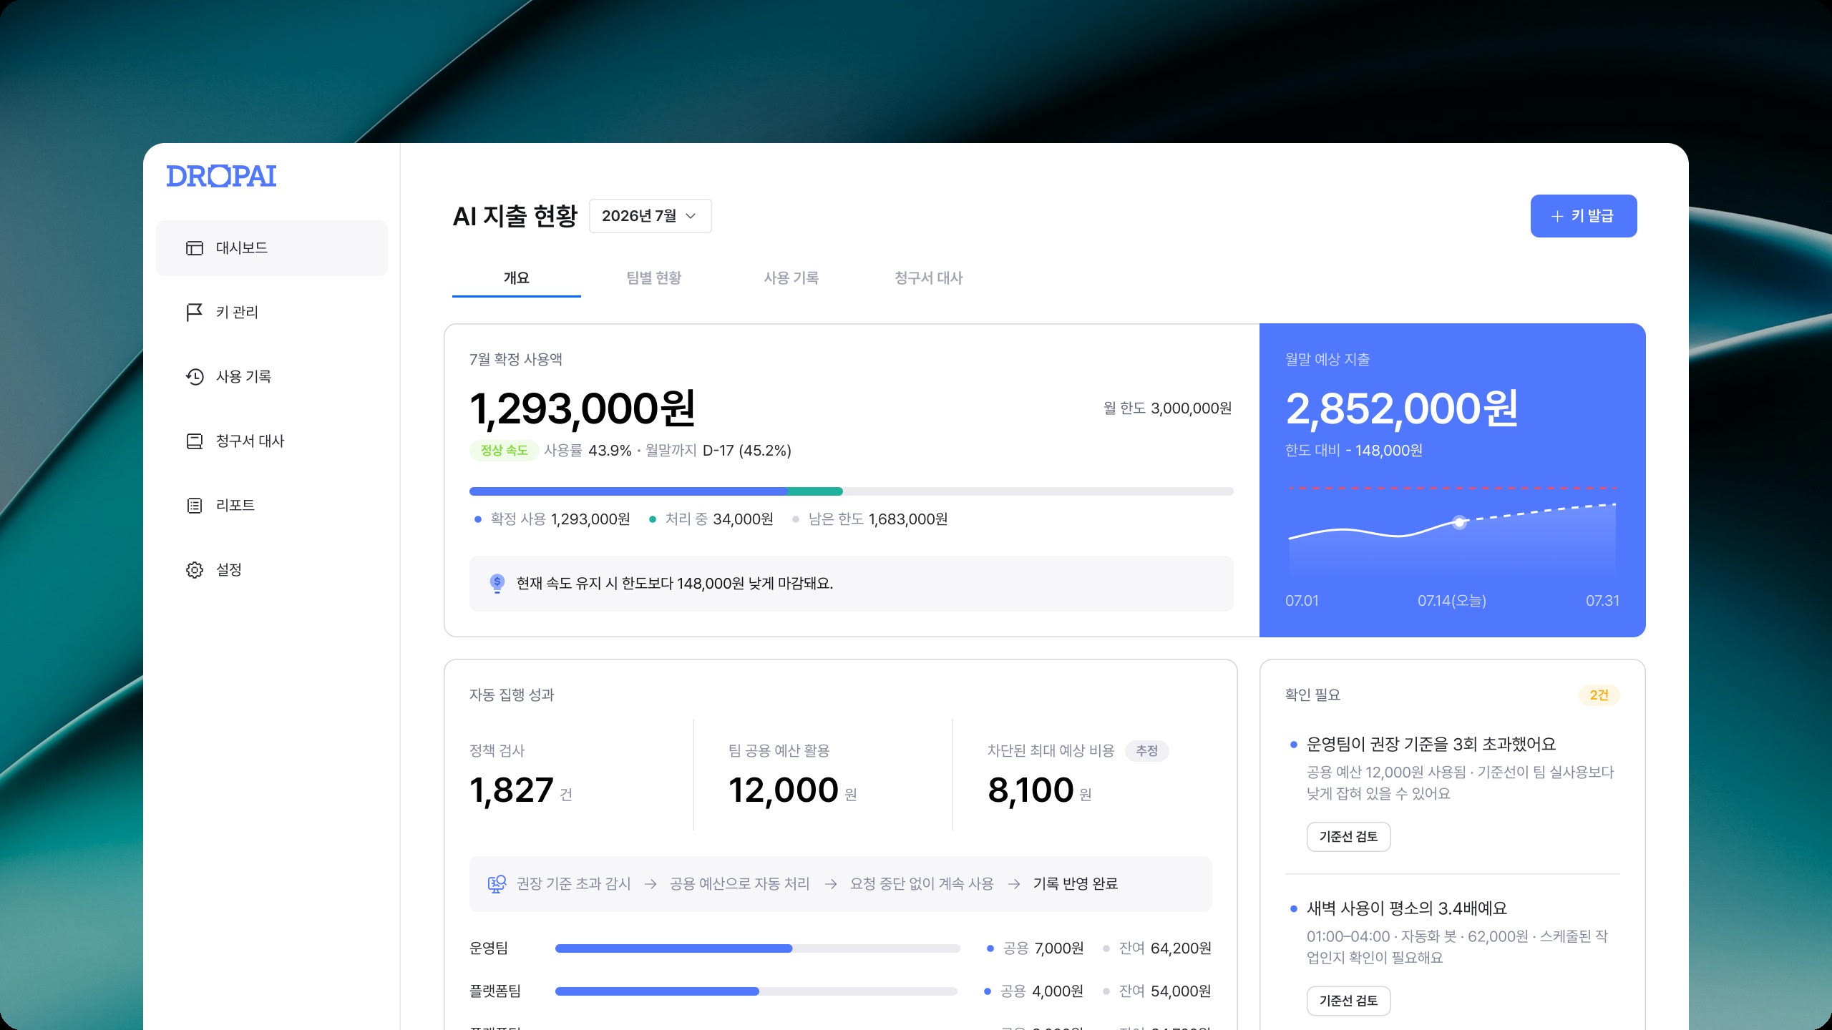Click the 운영팀 budget progress bar
Screen dimensions: 1832x1030
pyautogui.click(x=758, y=948)
